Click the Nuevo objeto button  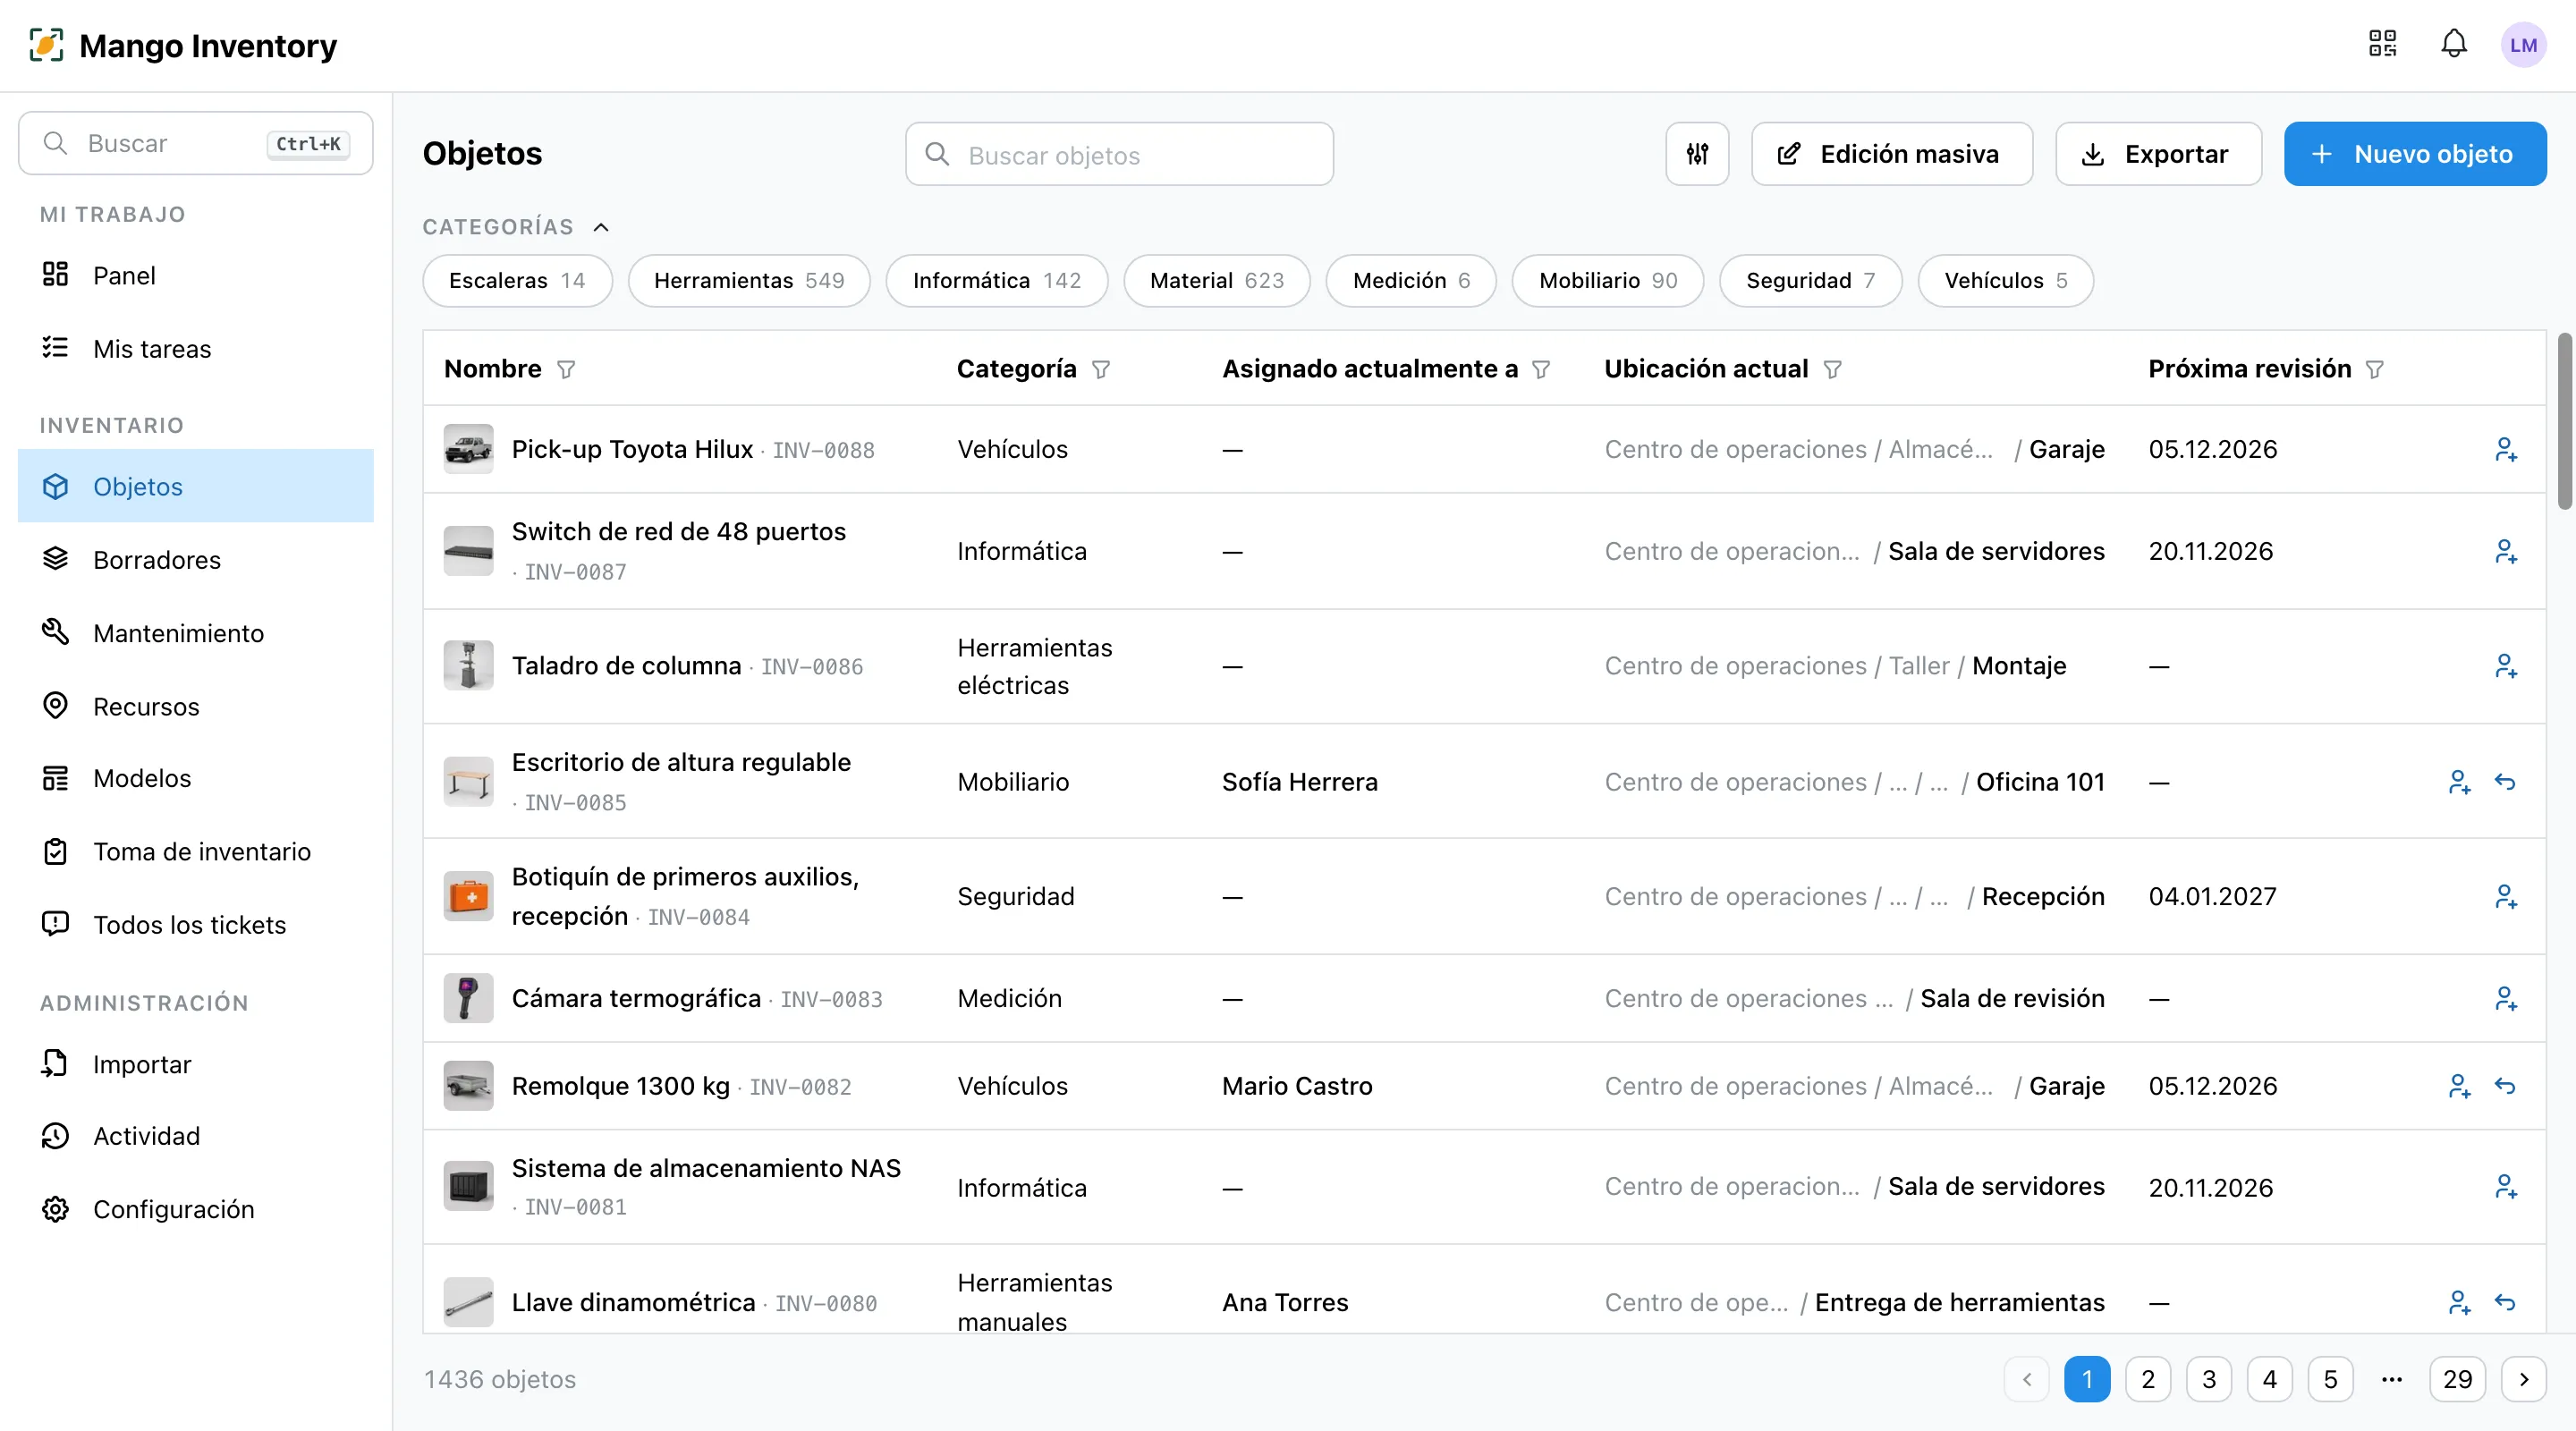tap(2415, 154)
